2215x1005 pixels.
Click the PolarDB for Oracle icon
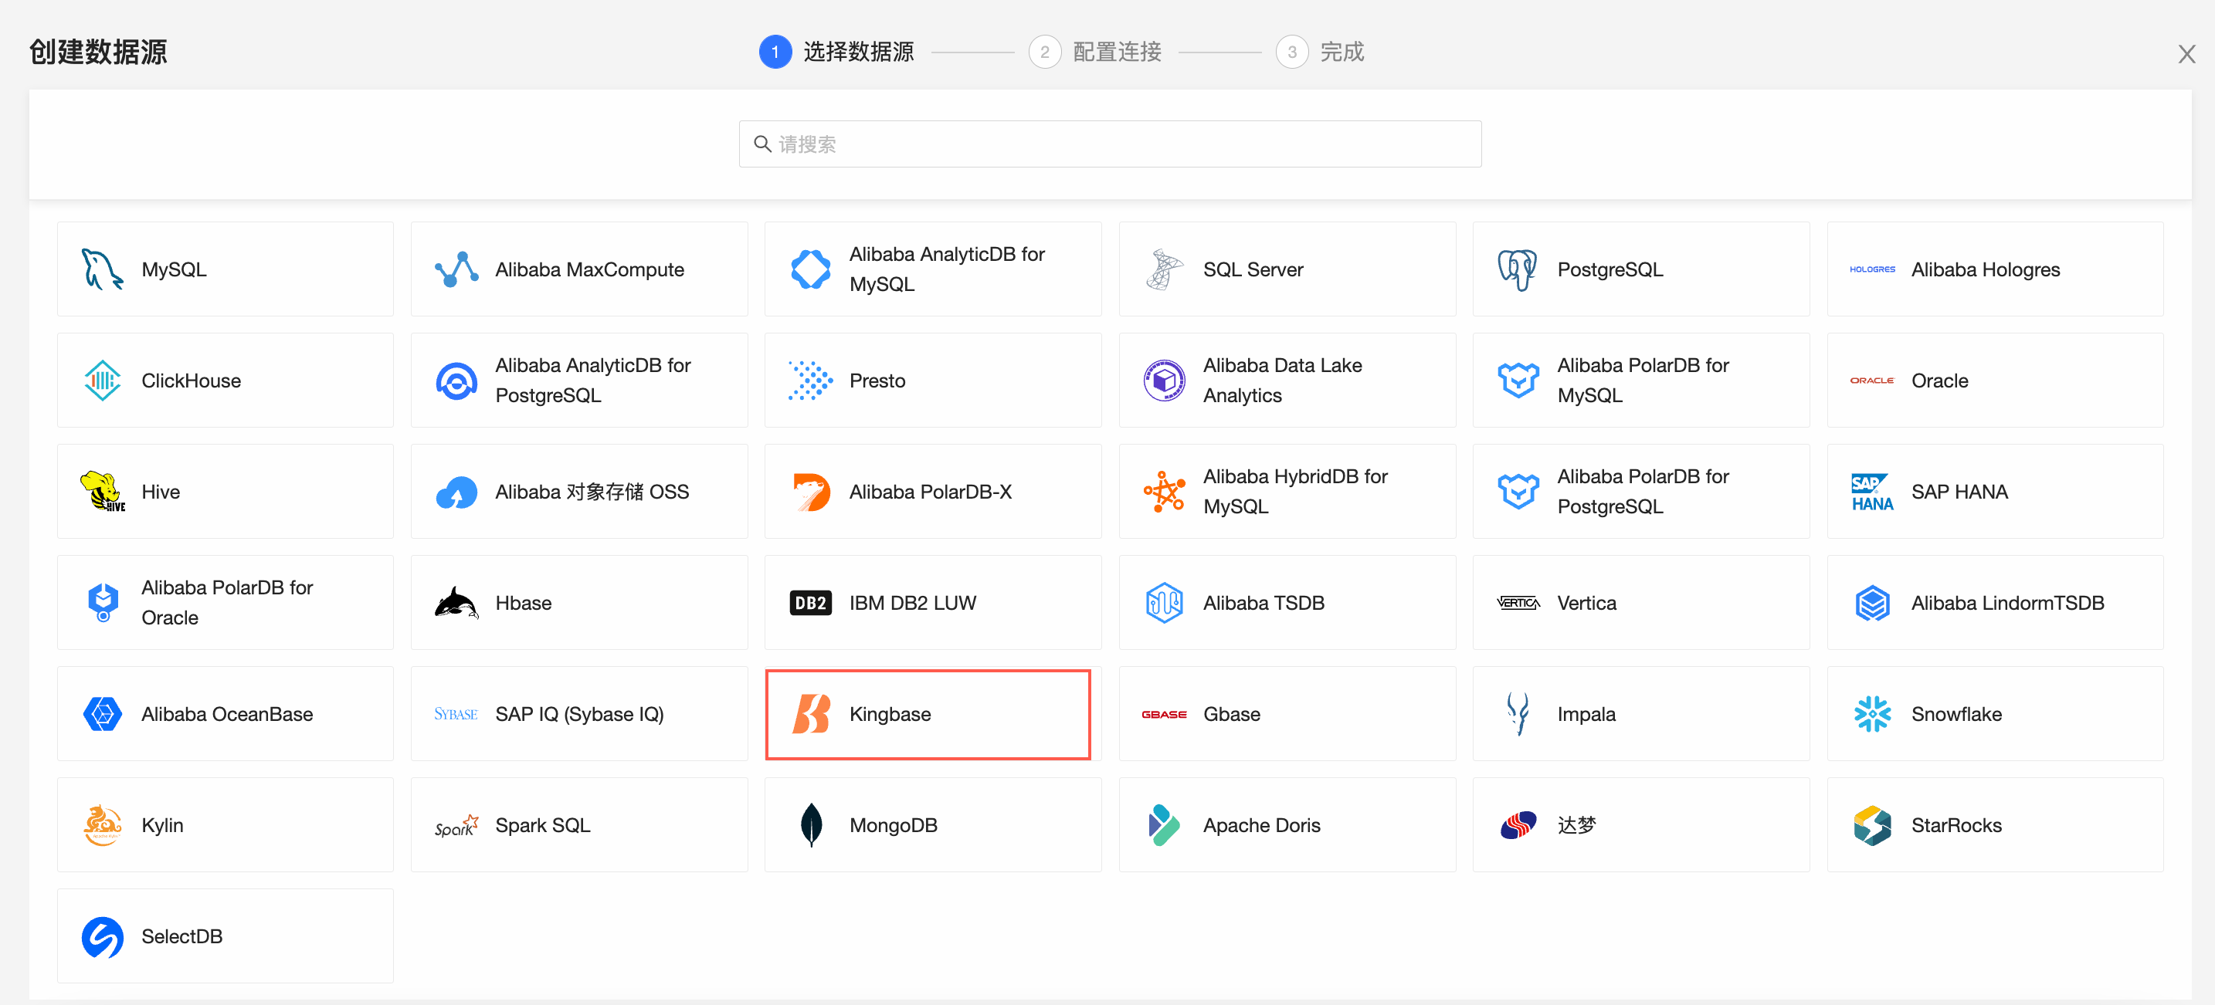(102, 603)
